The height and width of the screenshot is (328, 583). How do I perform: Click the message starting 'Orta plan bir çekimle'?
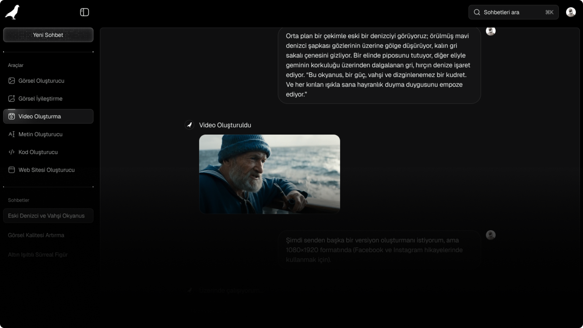click(379, 65)
